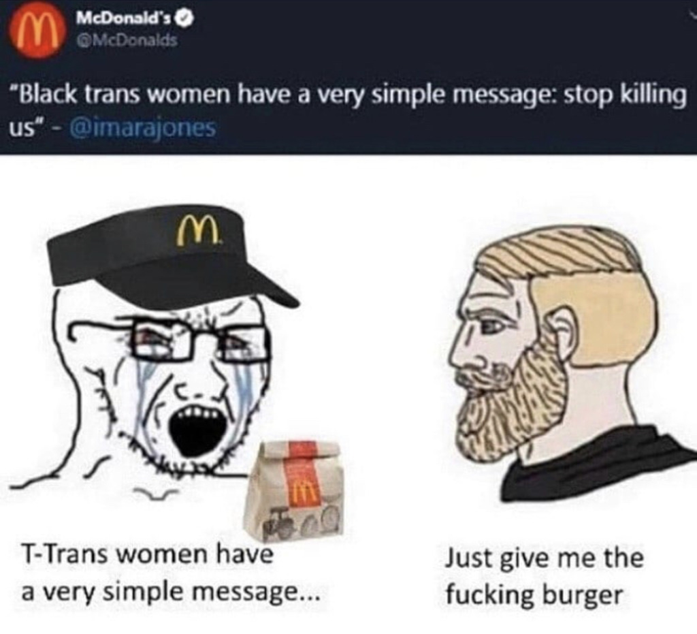This screenshot has height=634, width=697.
Task: Click the "Just give me the" caption
Action: pos(544,557)
